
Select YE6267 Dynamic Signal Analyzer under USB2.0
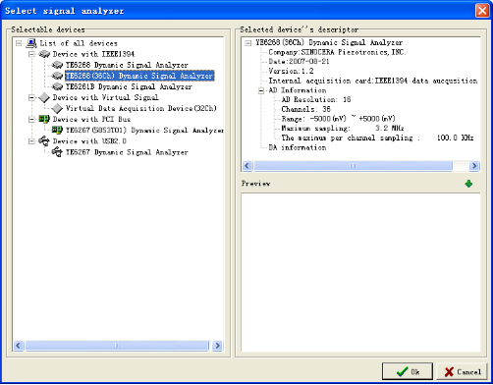coord(127,152)
